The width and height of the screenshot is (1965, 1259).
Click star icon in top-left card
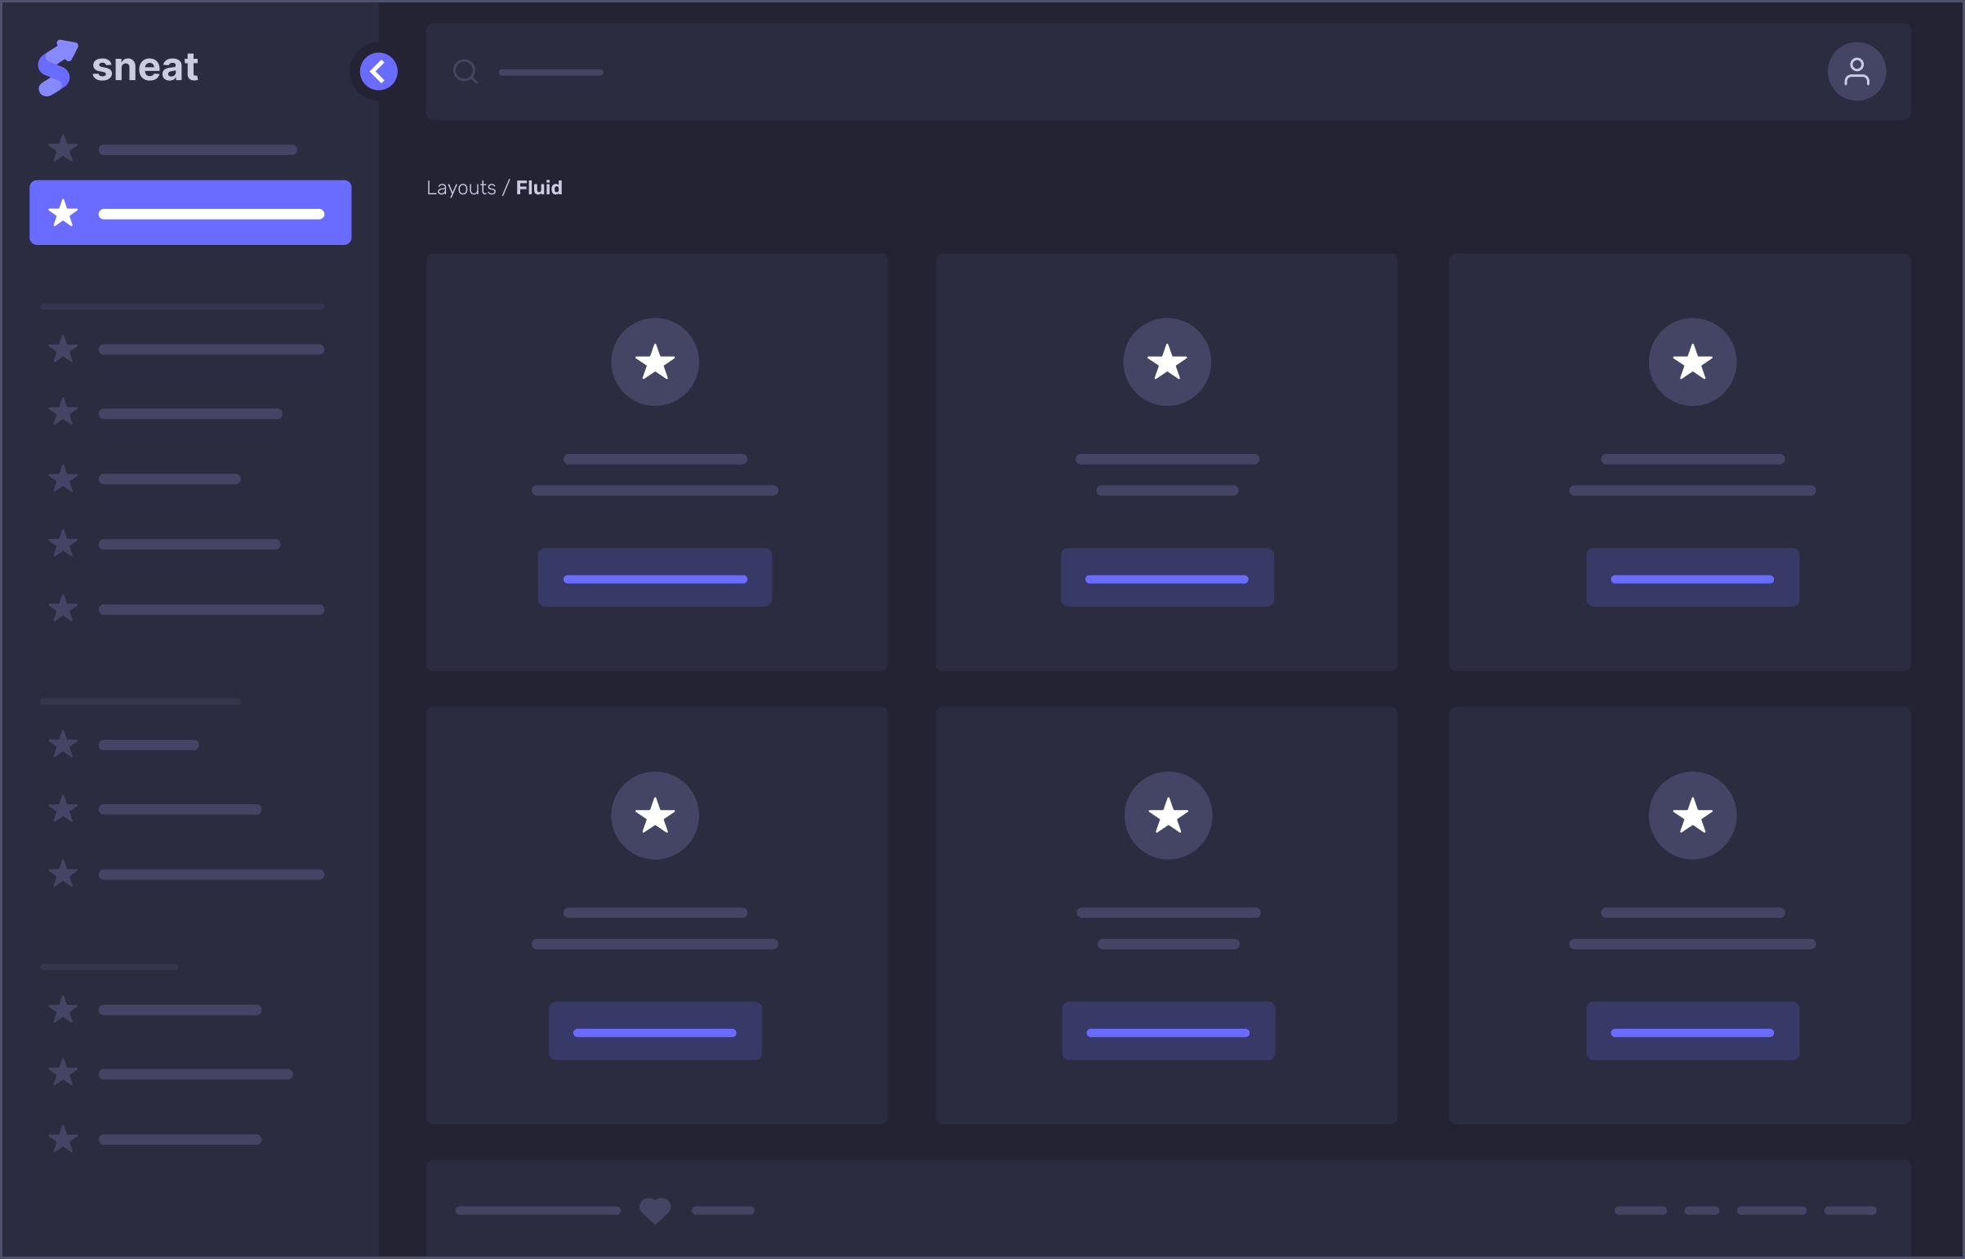pyautogui.click(x=654, y=363)
